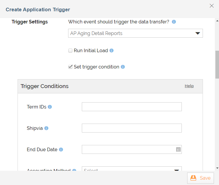Enable the Run Initial Load checkbox
This screenshot has height=185, width=219.
click(71, 50)
